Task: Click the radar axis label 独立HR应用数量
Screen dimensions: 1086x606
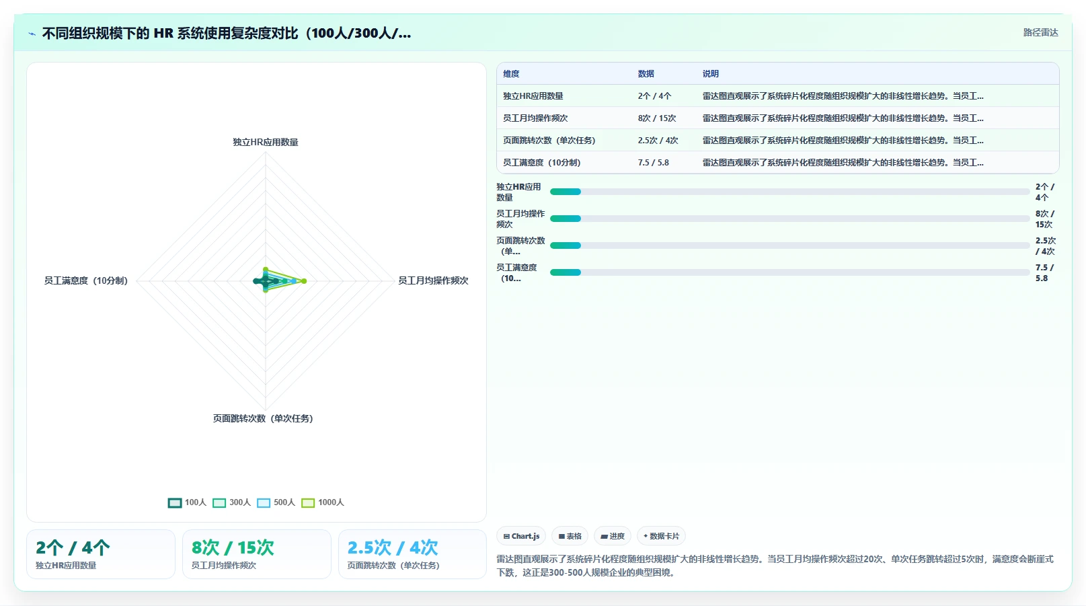Action: pyautogui.click(x=266, y=142)
